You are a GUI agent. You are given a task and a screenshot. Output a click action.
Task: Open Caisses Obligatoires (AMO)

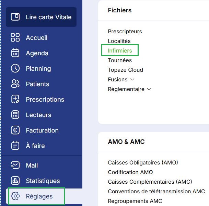(143, 162)
